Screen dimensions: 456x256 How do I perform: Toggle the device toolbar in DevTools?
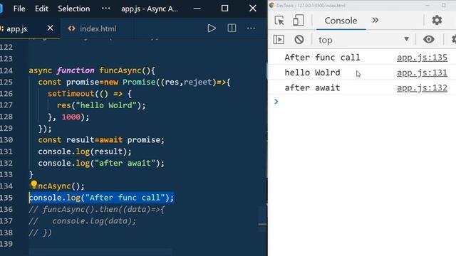pyautogui.click(x=298, y=21)
